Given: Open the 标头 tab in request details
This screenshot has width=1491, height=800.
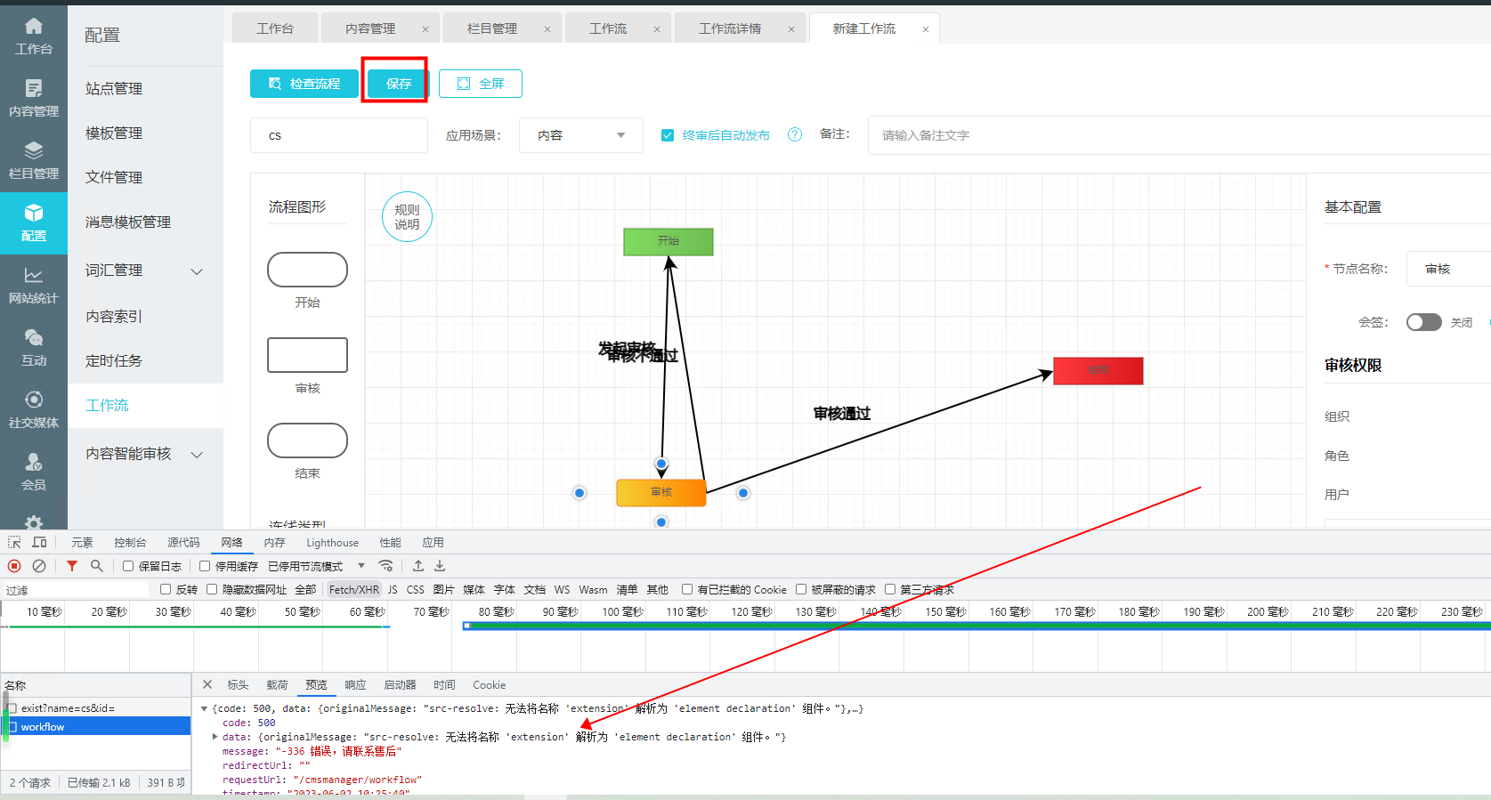Looking at the screenshot, I should [x=238, y=684].
